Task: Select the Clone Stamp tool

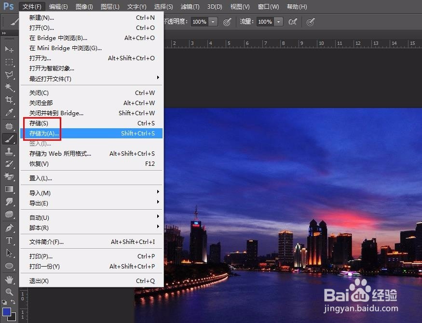Action: (10, 152)
